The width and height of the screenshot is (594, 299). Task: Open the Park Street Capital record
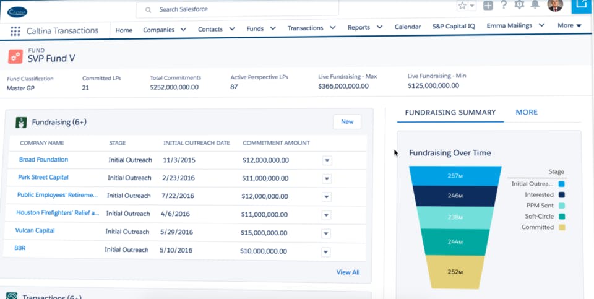43,177
